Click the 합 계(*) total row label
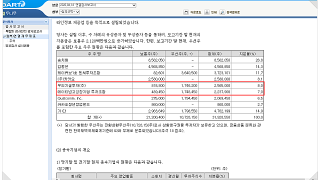This screenshot has height=180, width=320. pos(94,117)
